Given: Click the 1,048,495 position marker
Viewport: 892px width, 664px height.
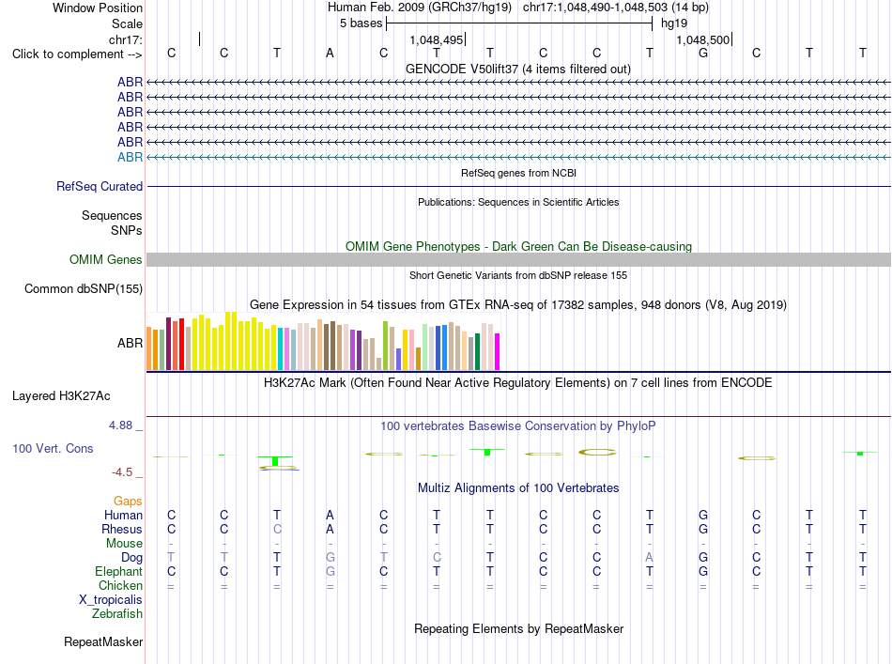Looking at the screenshot, I should (x=437, y=39).
